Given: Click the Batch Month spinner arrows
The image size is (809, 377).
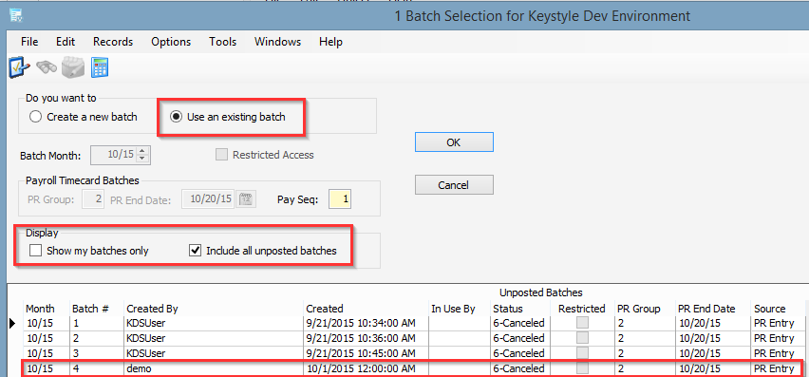Looking at the screenshot, I should point(143,155).
